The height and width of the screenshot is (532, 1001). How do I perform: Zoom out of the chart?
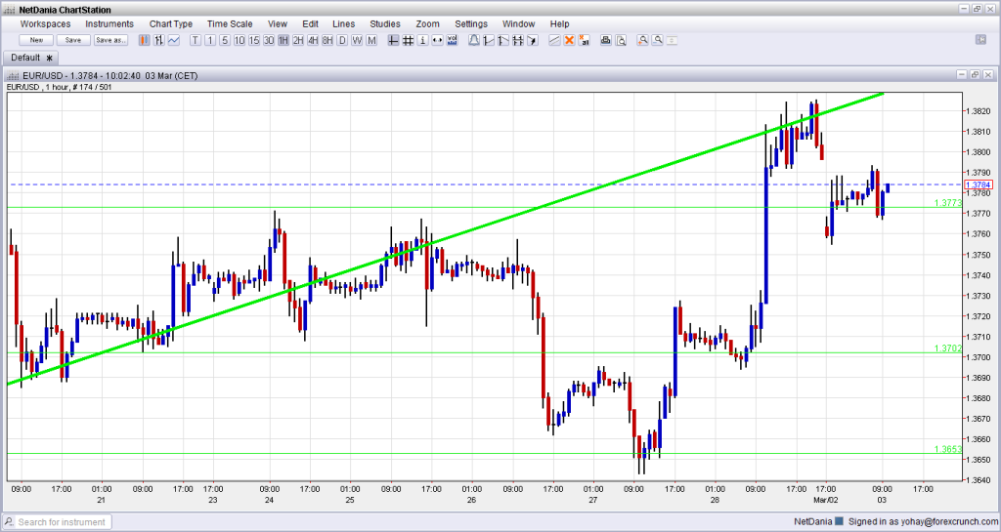point(657,40)
